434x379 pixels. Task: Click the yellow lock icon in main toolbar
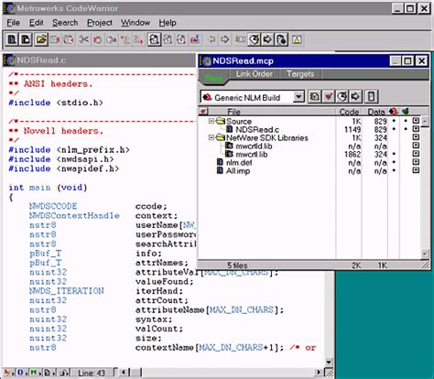297,39
